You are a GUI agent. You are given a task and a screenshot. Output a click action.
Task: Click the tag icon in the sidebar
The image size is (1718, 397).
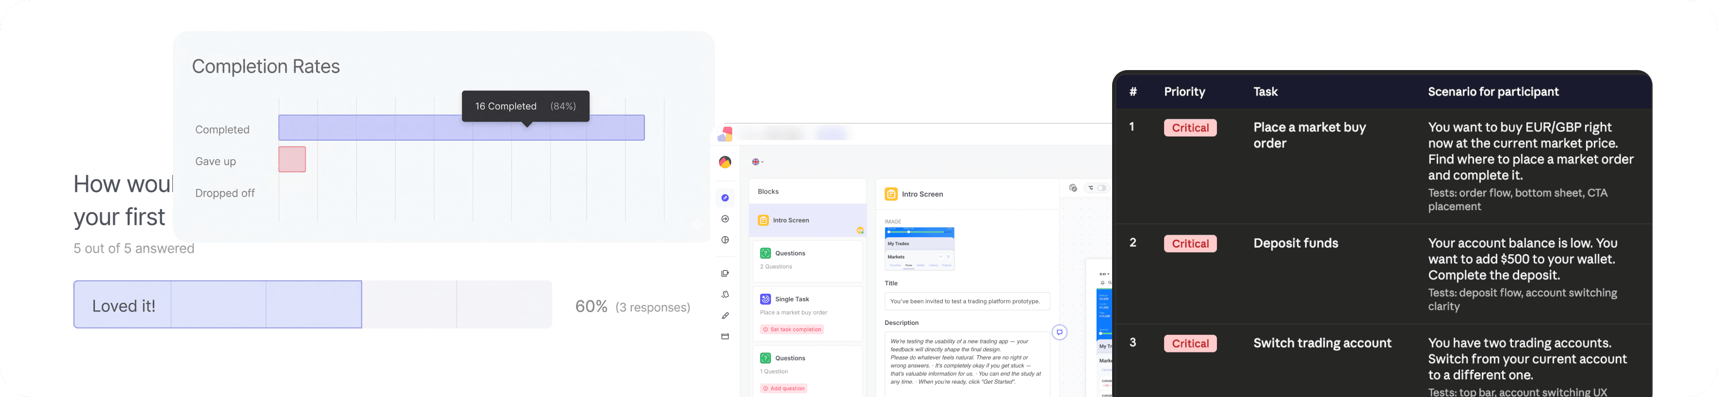725,294
